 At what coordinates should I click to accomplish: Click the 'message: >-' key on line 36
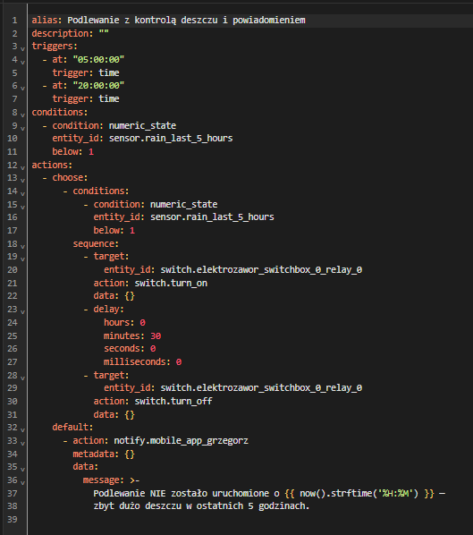point(112,480)
